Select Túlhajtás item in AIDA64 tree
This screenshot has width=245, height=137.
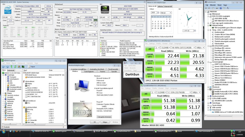click(x=12, y=85)
